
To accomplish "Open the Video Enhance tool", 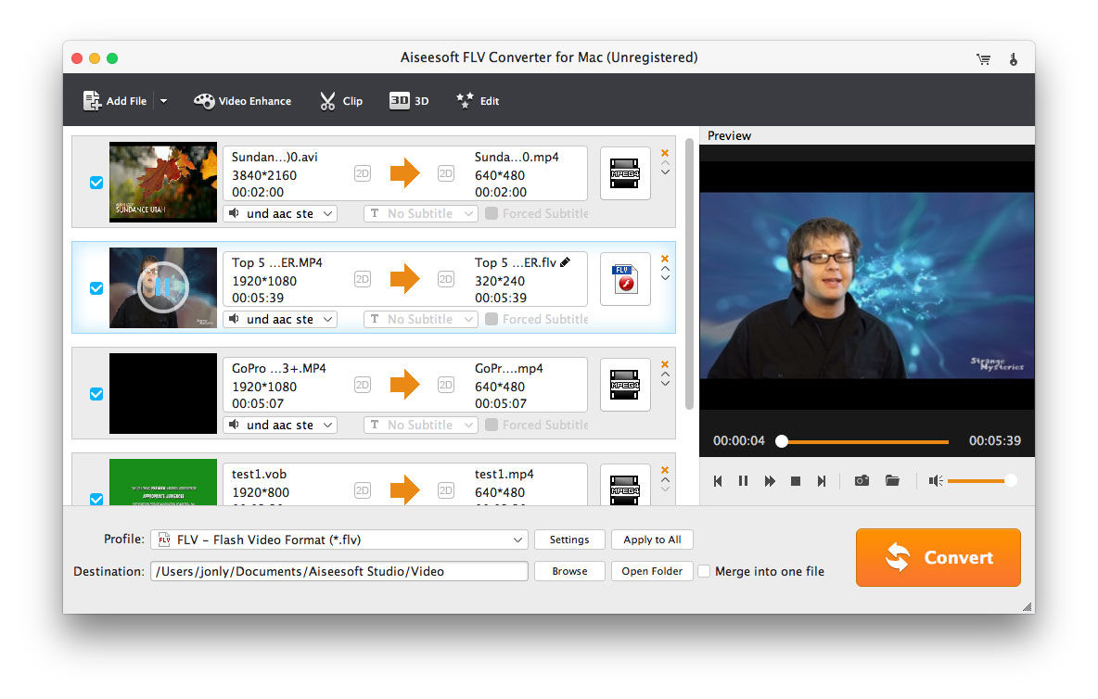I will pyautogui.click(x=242, y=101).
